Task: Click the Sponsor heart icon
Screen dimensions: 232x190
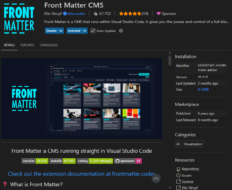Action: (158, 13)
